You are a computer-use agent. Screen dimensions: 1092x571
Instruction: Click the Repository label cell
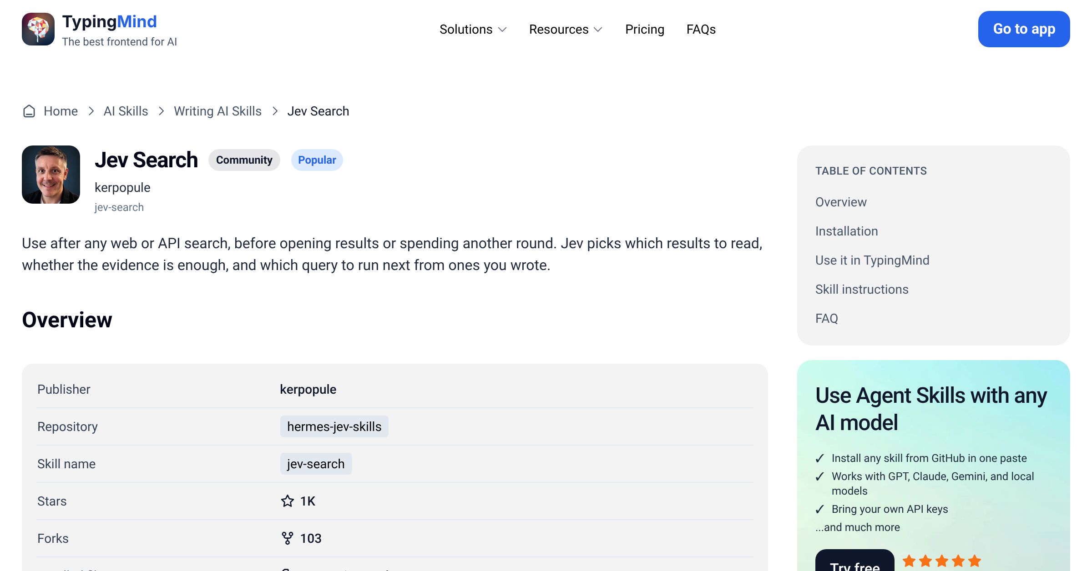tap(67, 426)
